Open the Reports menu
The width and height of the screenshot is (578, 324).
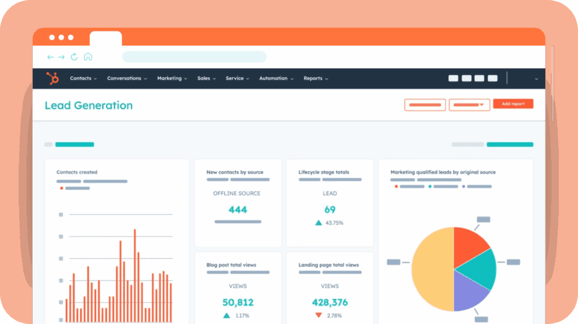tap(316, 78)
